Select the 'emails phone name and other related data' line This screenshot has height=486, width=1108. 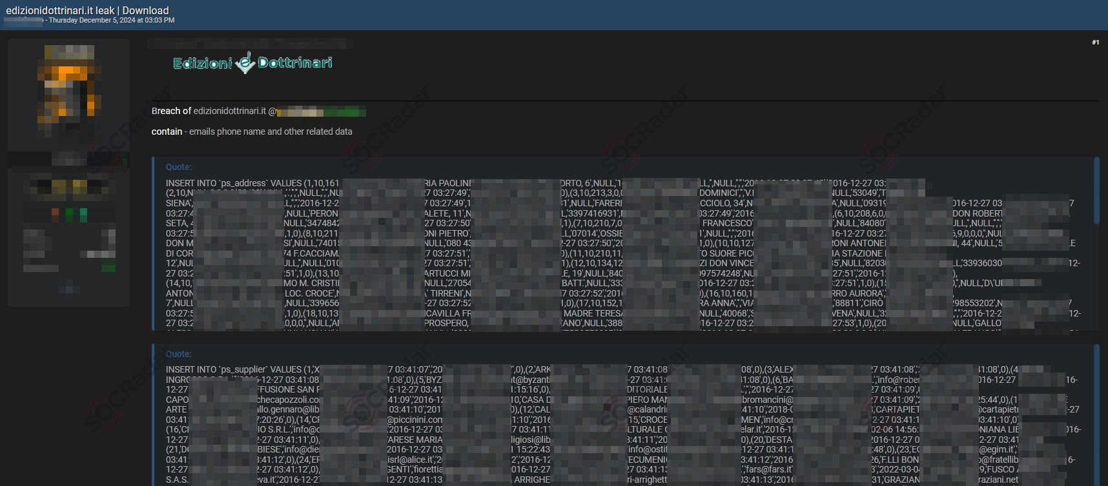pos(271,131)
